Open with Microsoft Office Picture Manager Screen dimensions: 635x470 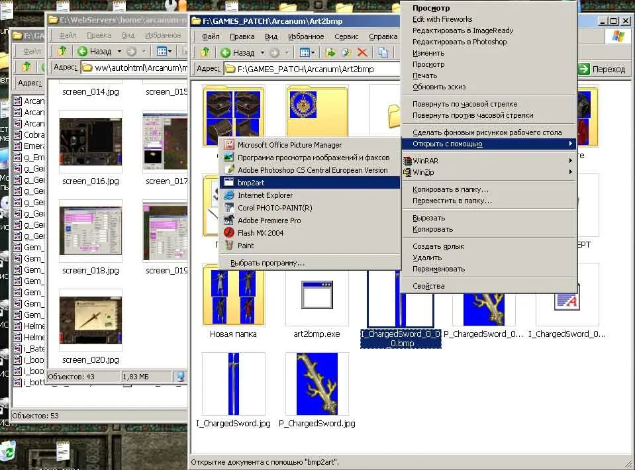289,145
